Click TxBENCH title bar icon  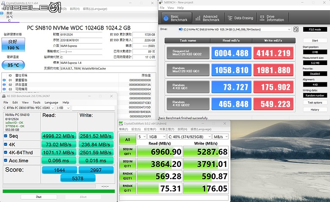coord(161,2)
